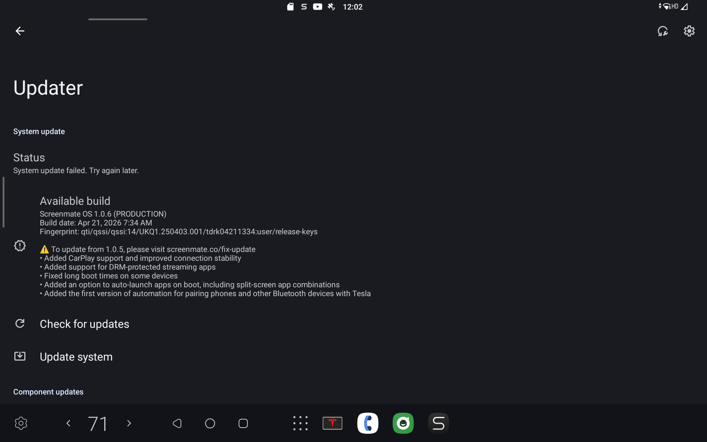This screenshot has height=442, width=707.
Task: Launch the Tesla app from the dock
Action: [x=333, y=423]
